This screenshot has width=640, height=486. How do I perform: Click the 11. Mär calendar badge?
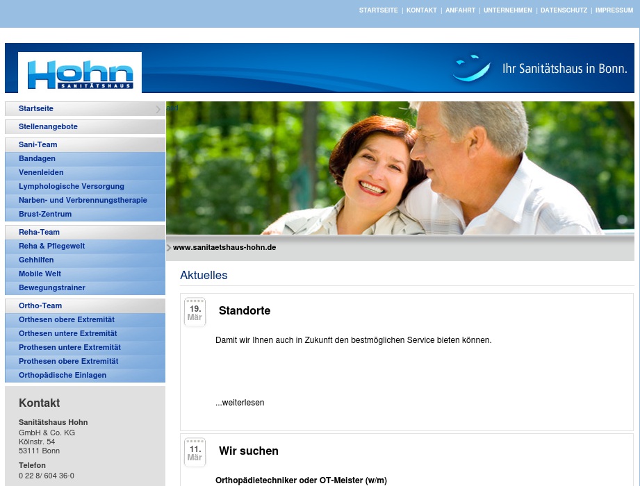(195, 452)
